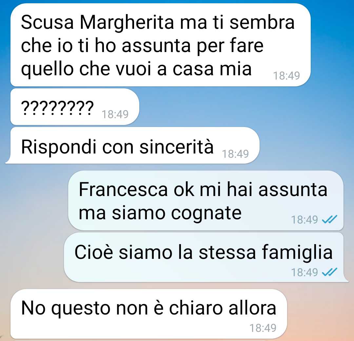Screen dimensions: 354x341
Task: Click the name 'Margherita' in the first message
Action: (x=127, y=23)
